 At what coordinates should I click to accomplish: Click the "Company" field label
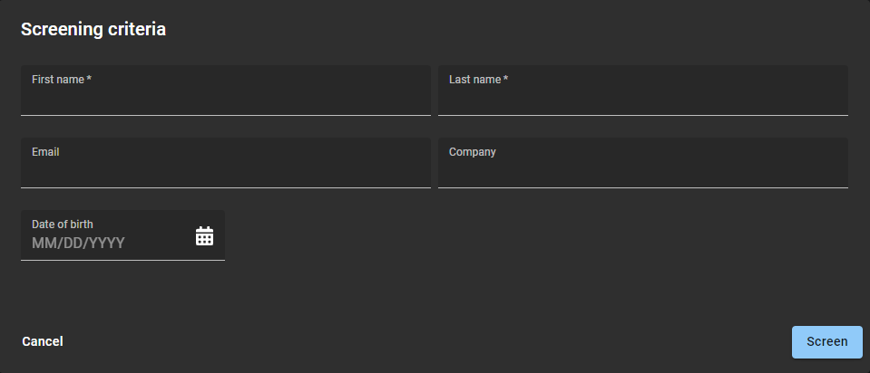click(x=473, y=152)
